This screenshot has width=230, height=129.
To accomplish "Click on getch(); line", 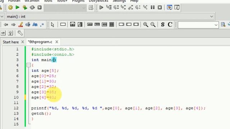I will [41, 114].
